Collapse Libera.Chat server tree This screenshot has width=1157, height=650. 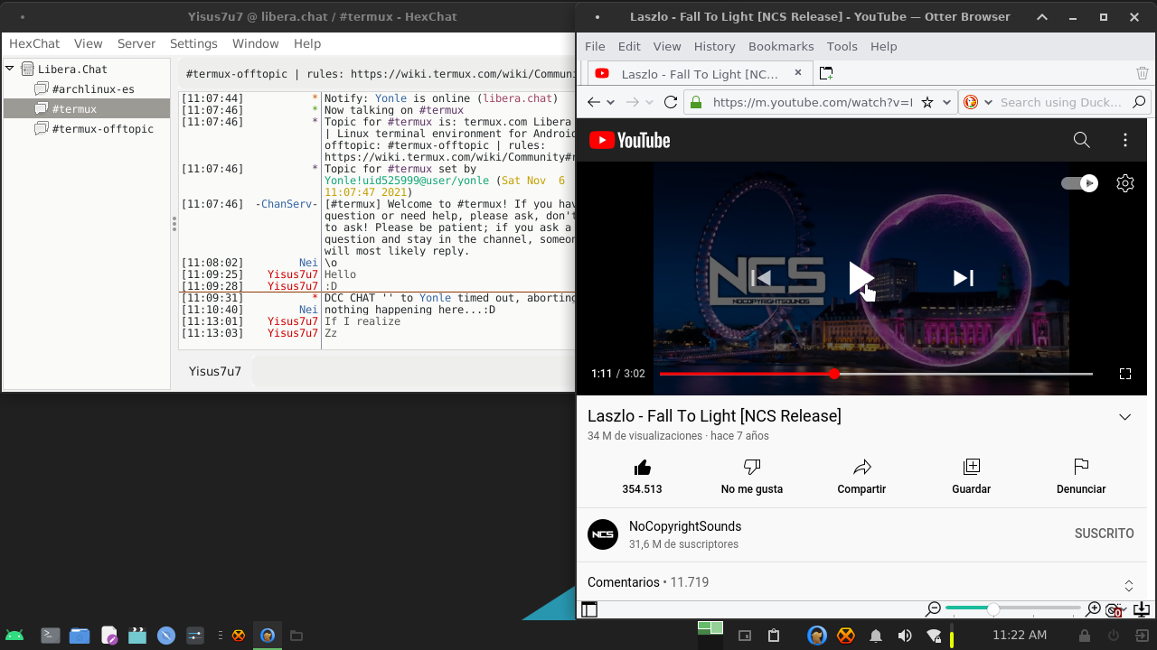(x=10, y=69)
